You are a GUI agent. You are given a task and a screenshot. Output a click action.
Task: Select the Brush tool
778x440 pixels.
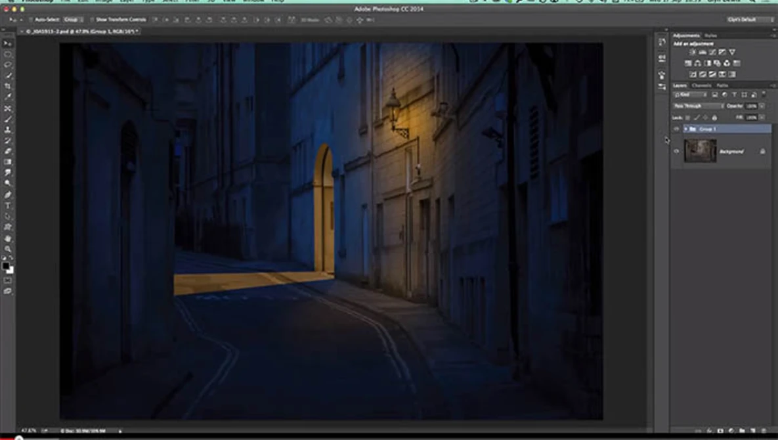(7, 119)
